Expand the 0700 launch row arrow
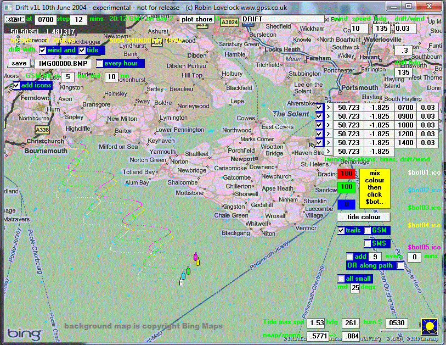 [x=328, y=108]
